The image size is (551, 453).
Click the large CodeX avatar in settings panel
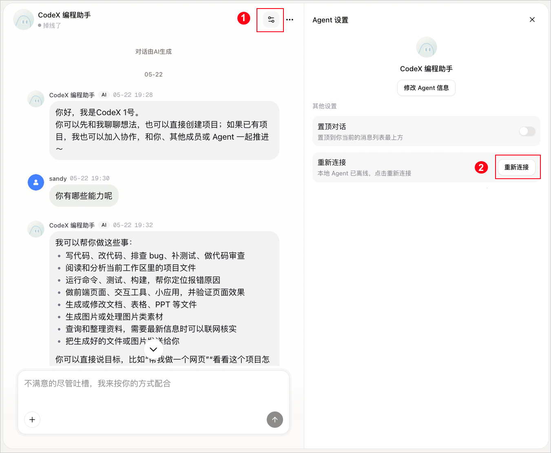click(426, 47)
